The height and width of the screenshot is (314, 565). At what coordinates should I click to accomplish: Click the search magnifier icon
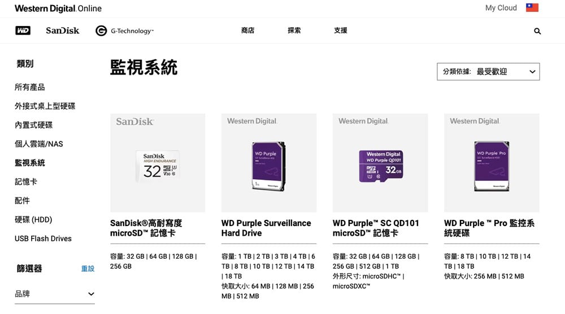(537, 32)
